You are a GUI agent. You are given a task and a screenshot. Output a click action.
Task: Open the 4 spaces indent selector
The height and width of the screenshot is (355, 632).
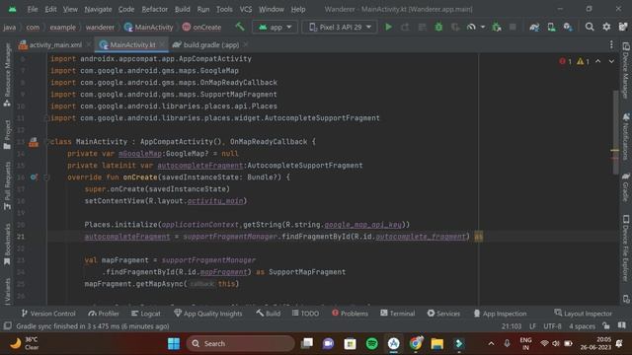[582, 326]
